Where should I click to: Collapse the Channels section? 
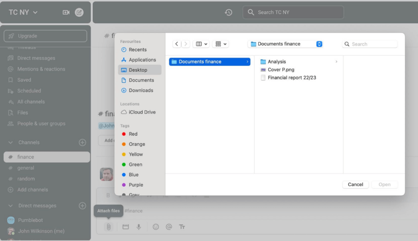[x=11, y=142]
